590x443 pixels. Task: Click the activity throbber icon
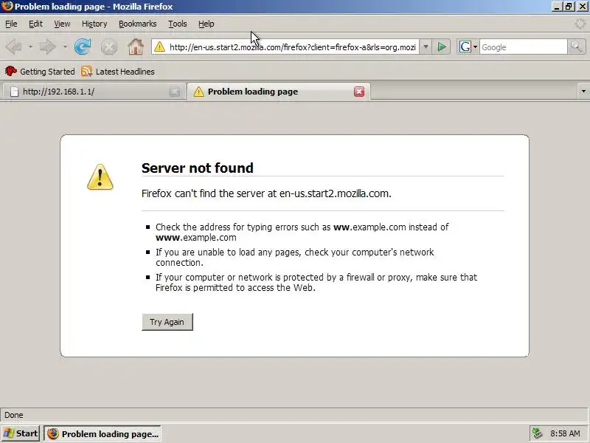(580, 24)
